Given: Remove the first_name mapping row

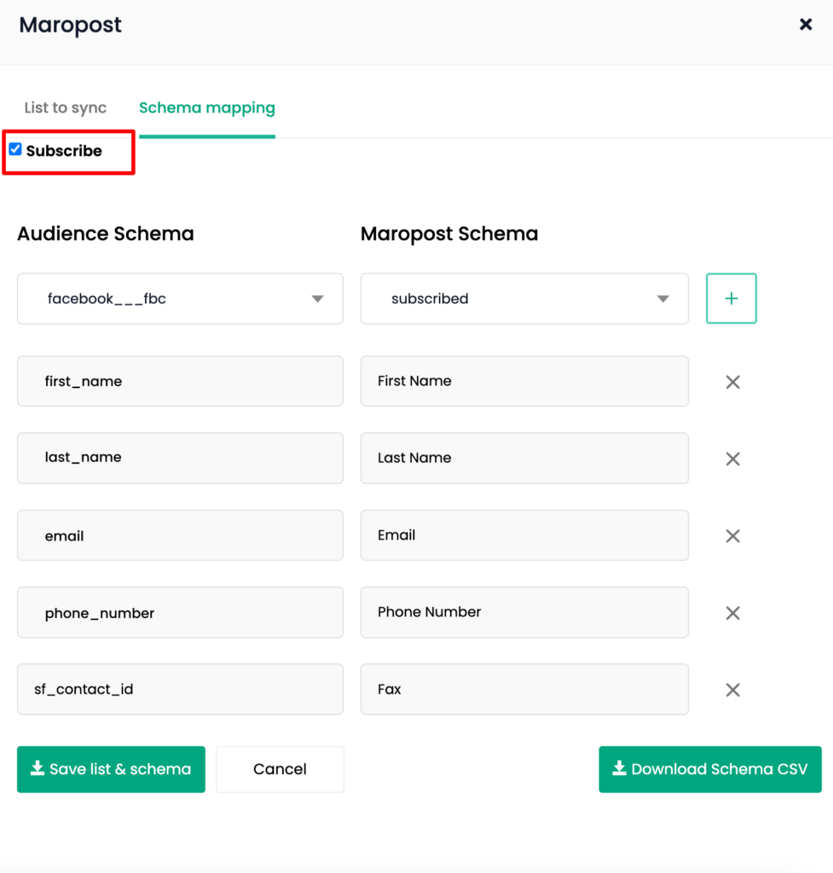Looking at the screenshot, I should coord(732,382).
